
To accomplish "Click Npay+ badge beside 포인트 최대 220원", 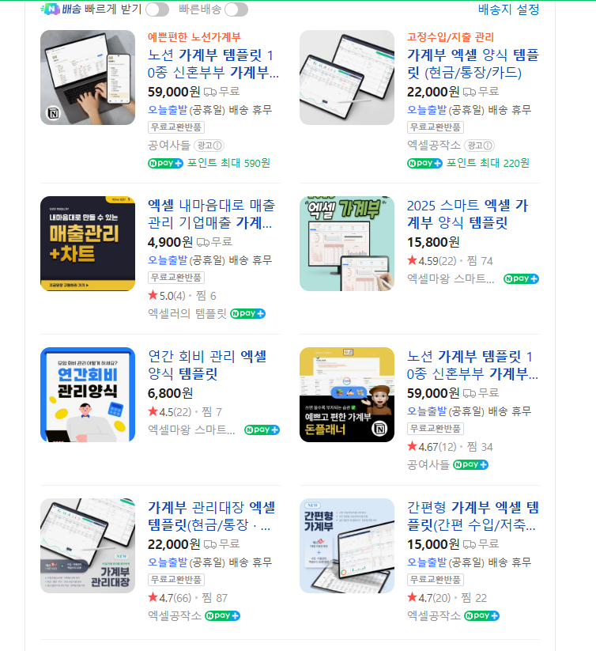I will (x=424, y=163).
